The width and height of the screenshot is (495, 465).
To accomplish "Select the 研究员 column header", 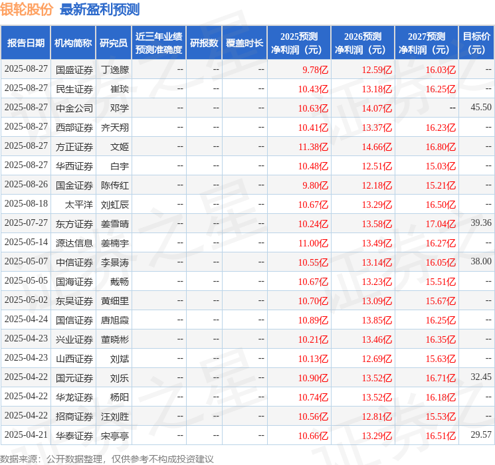I will pos(114,43).
